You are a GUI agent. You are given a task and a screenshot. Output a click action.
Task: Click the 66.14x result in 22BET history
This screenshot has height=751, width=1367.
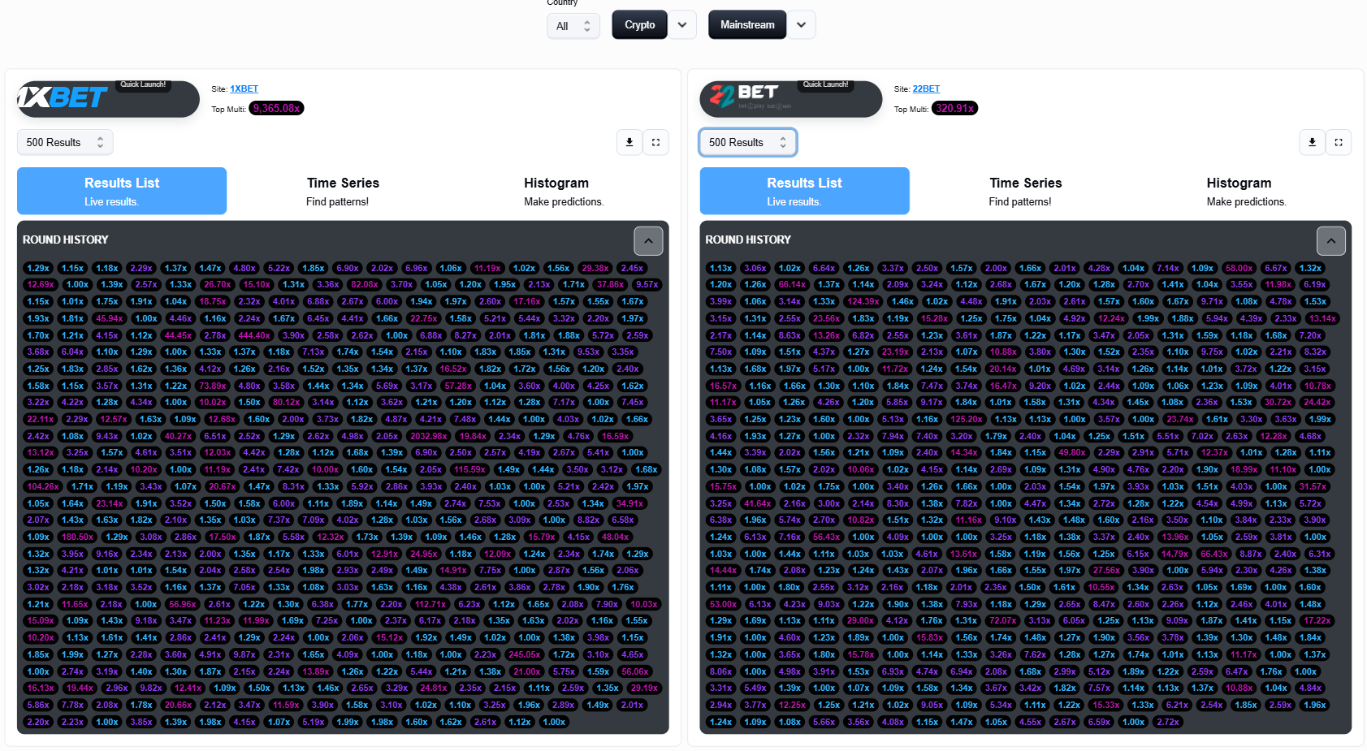(792, 284)
